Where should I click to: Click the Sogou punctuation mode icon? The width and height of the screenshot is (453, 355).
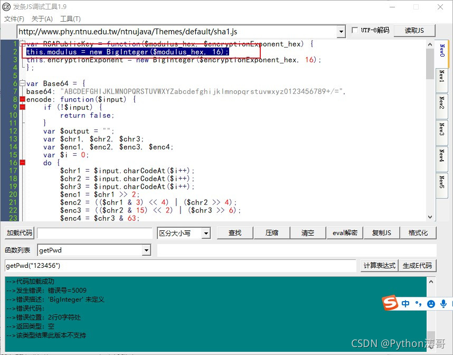(x=418, y=304)
